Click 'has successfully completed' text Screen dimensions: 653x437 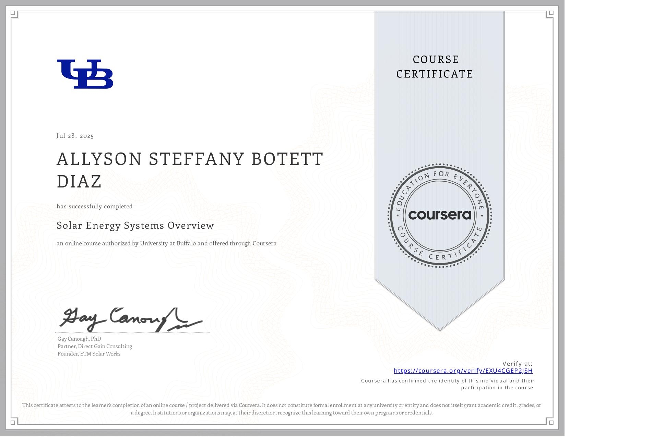pyautogui.click(x=95, y=206)
